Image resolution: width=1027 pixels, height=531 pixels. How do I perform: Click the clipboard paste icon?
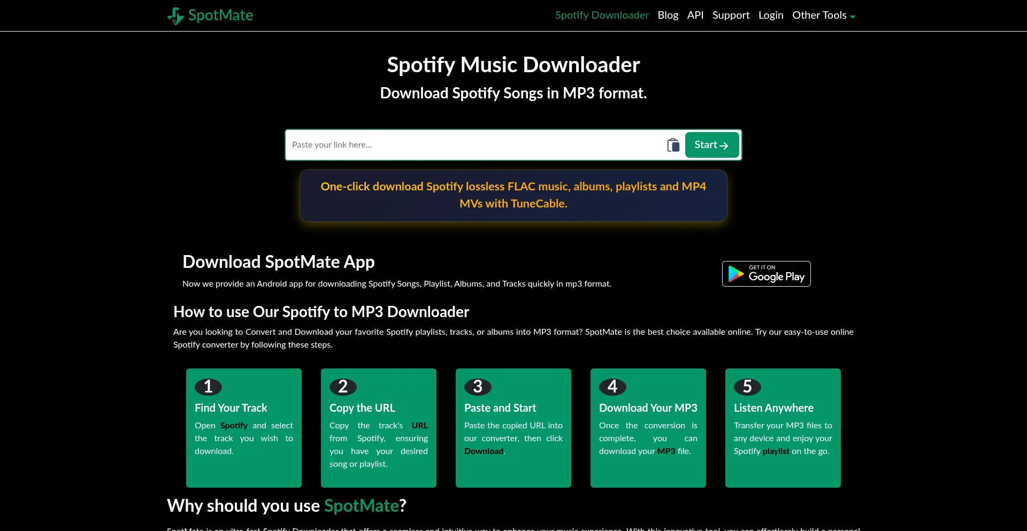click(673, 145)
